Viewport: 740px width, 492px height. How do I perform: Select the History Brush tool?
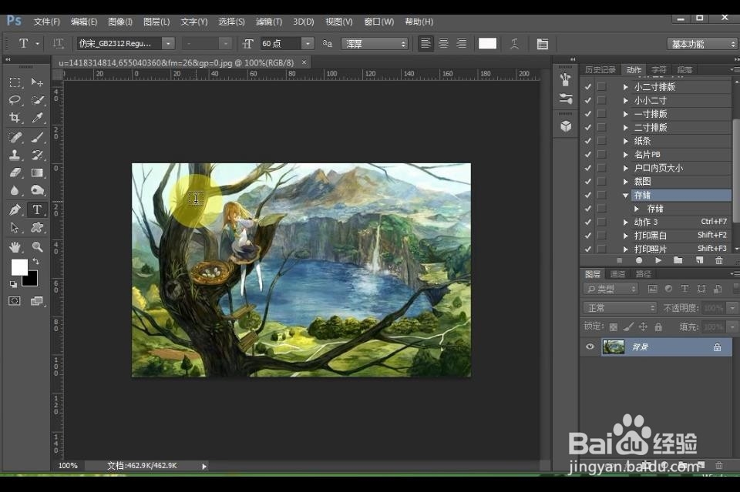(x=37, y=155)
